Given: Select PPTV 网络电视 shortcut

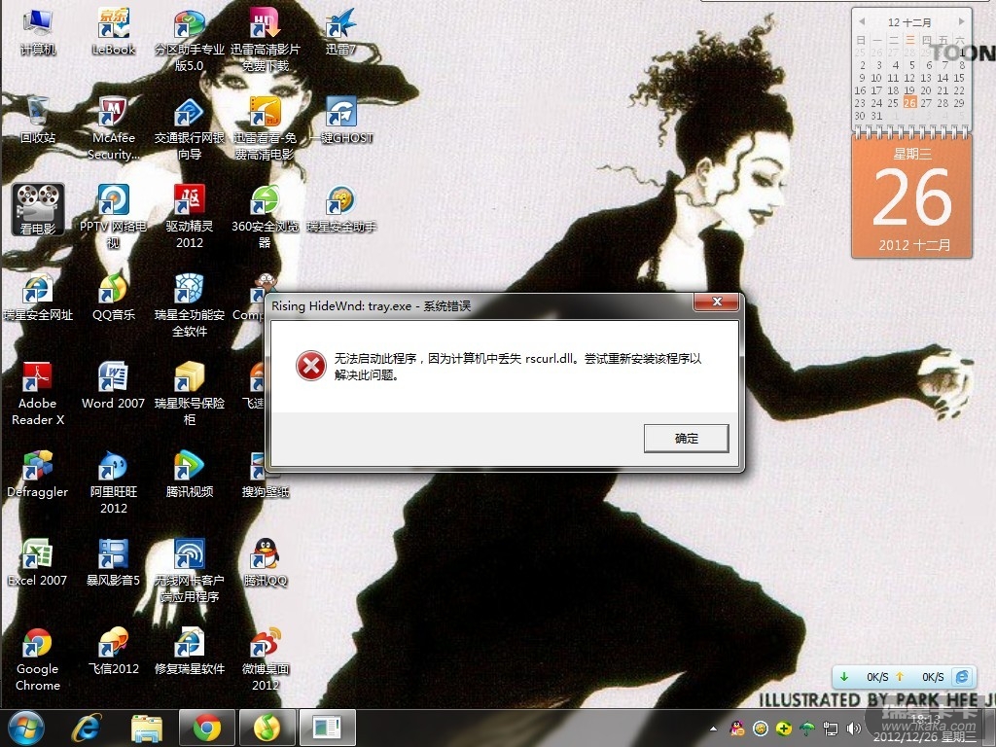Looking at the screenshot, I should [x=114, y=217].
